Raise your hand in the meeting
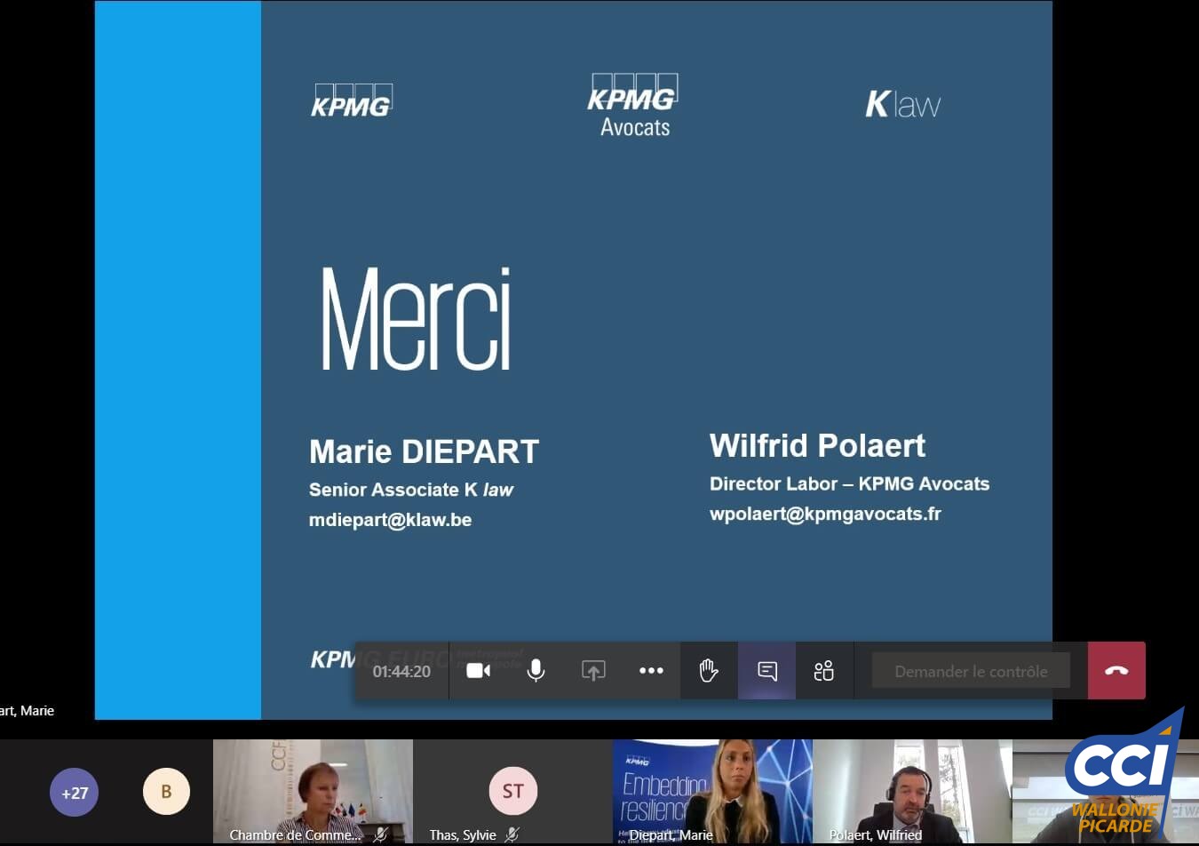Viewport: 1199px width, 846px height. click(709, 671)
